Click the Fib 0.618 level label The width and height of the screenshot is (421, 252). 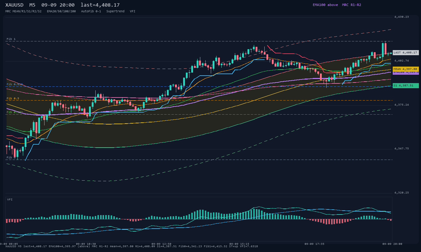coord(15,84)
